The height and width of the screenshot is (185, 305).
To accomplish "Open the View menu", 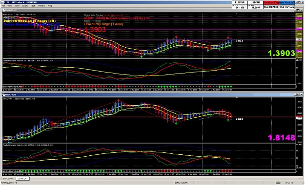I will [10, 6].
